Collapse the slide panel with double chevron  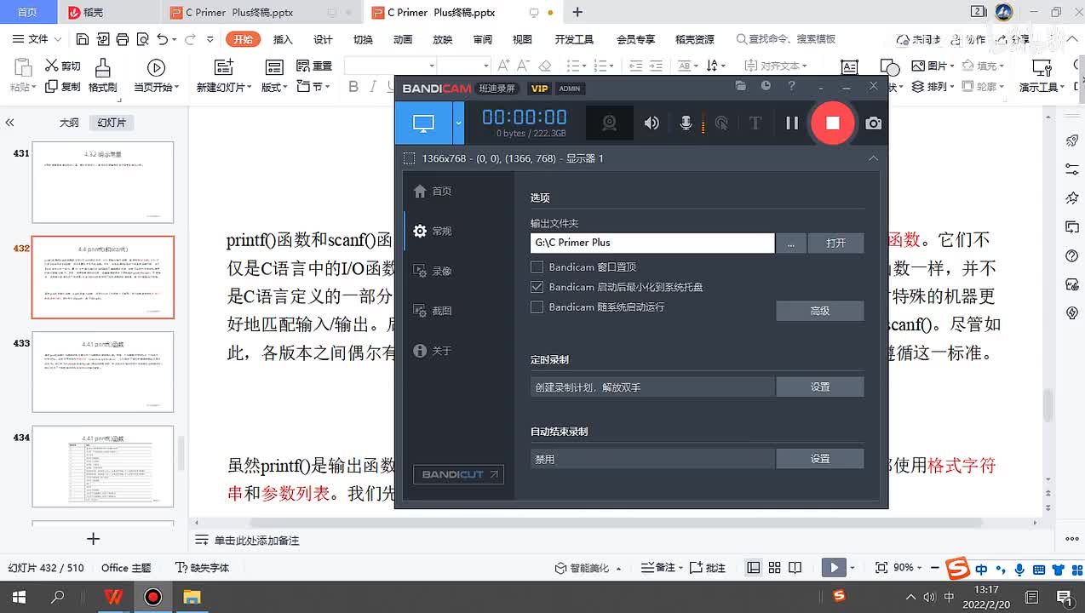10,123
